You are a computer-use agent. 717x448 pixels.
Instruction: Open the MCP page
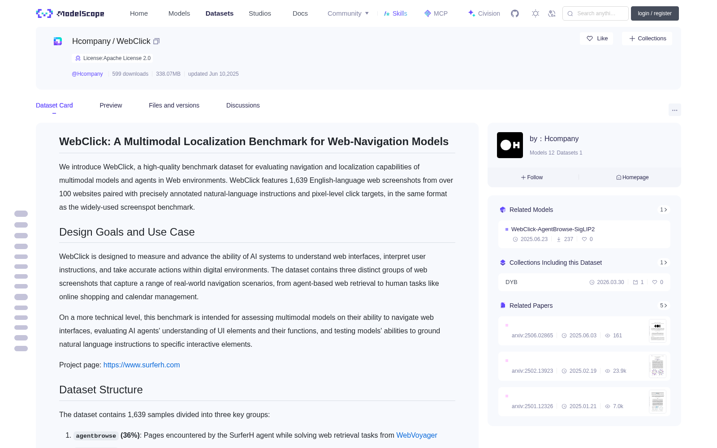click(436, 13)
